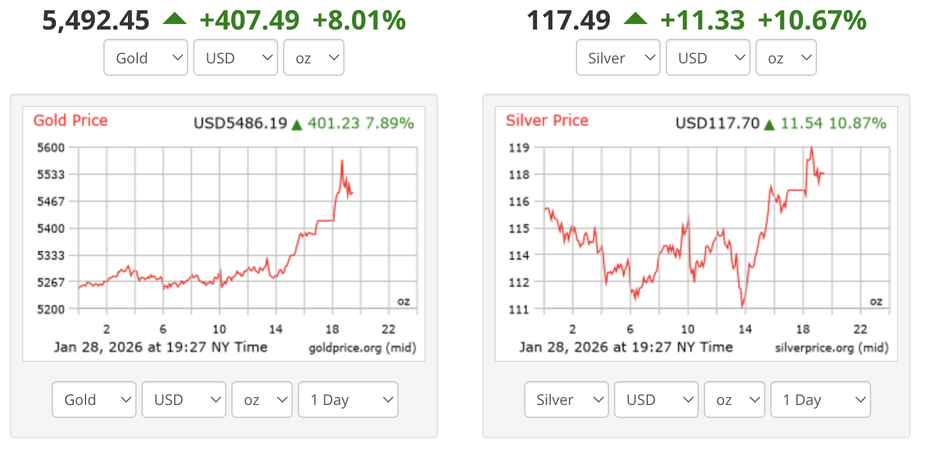Open the Silver dropdown below the silver chart

pos(566,400)
